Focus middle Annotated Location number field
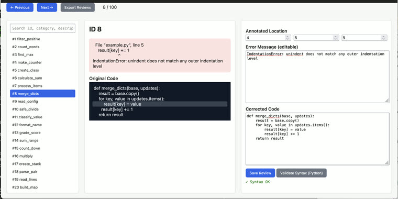The height and width of the screenshot is (199, 398). coord(316,38)
